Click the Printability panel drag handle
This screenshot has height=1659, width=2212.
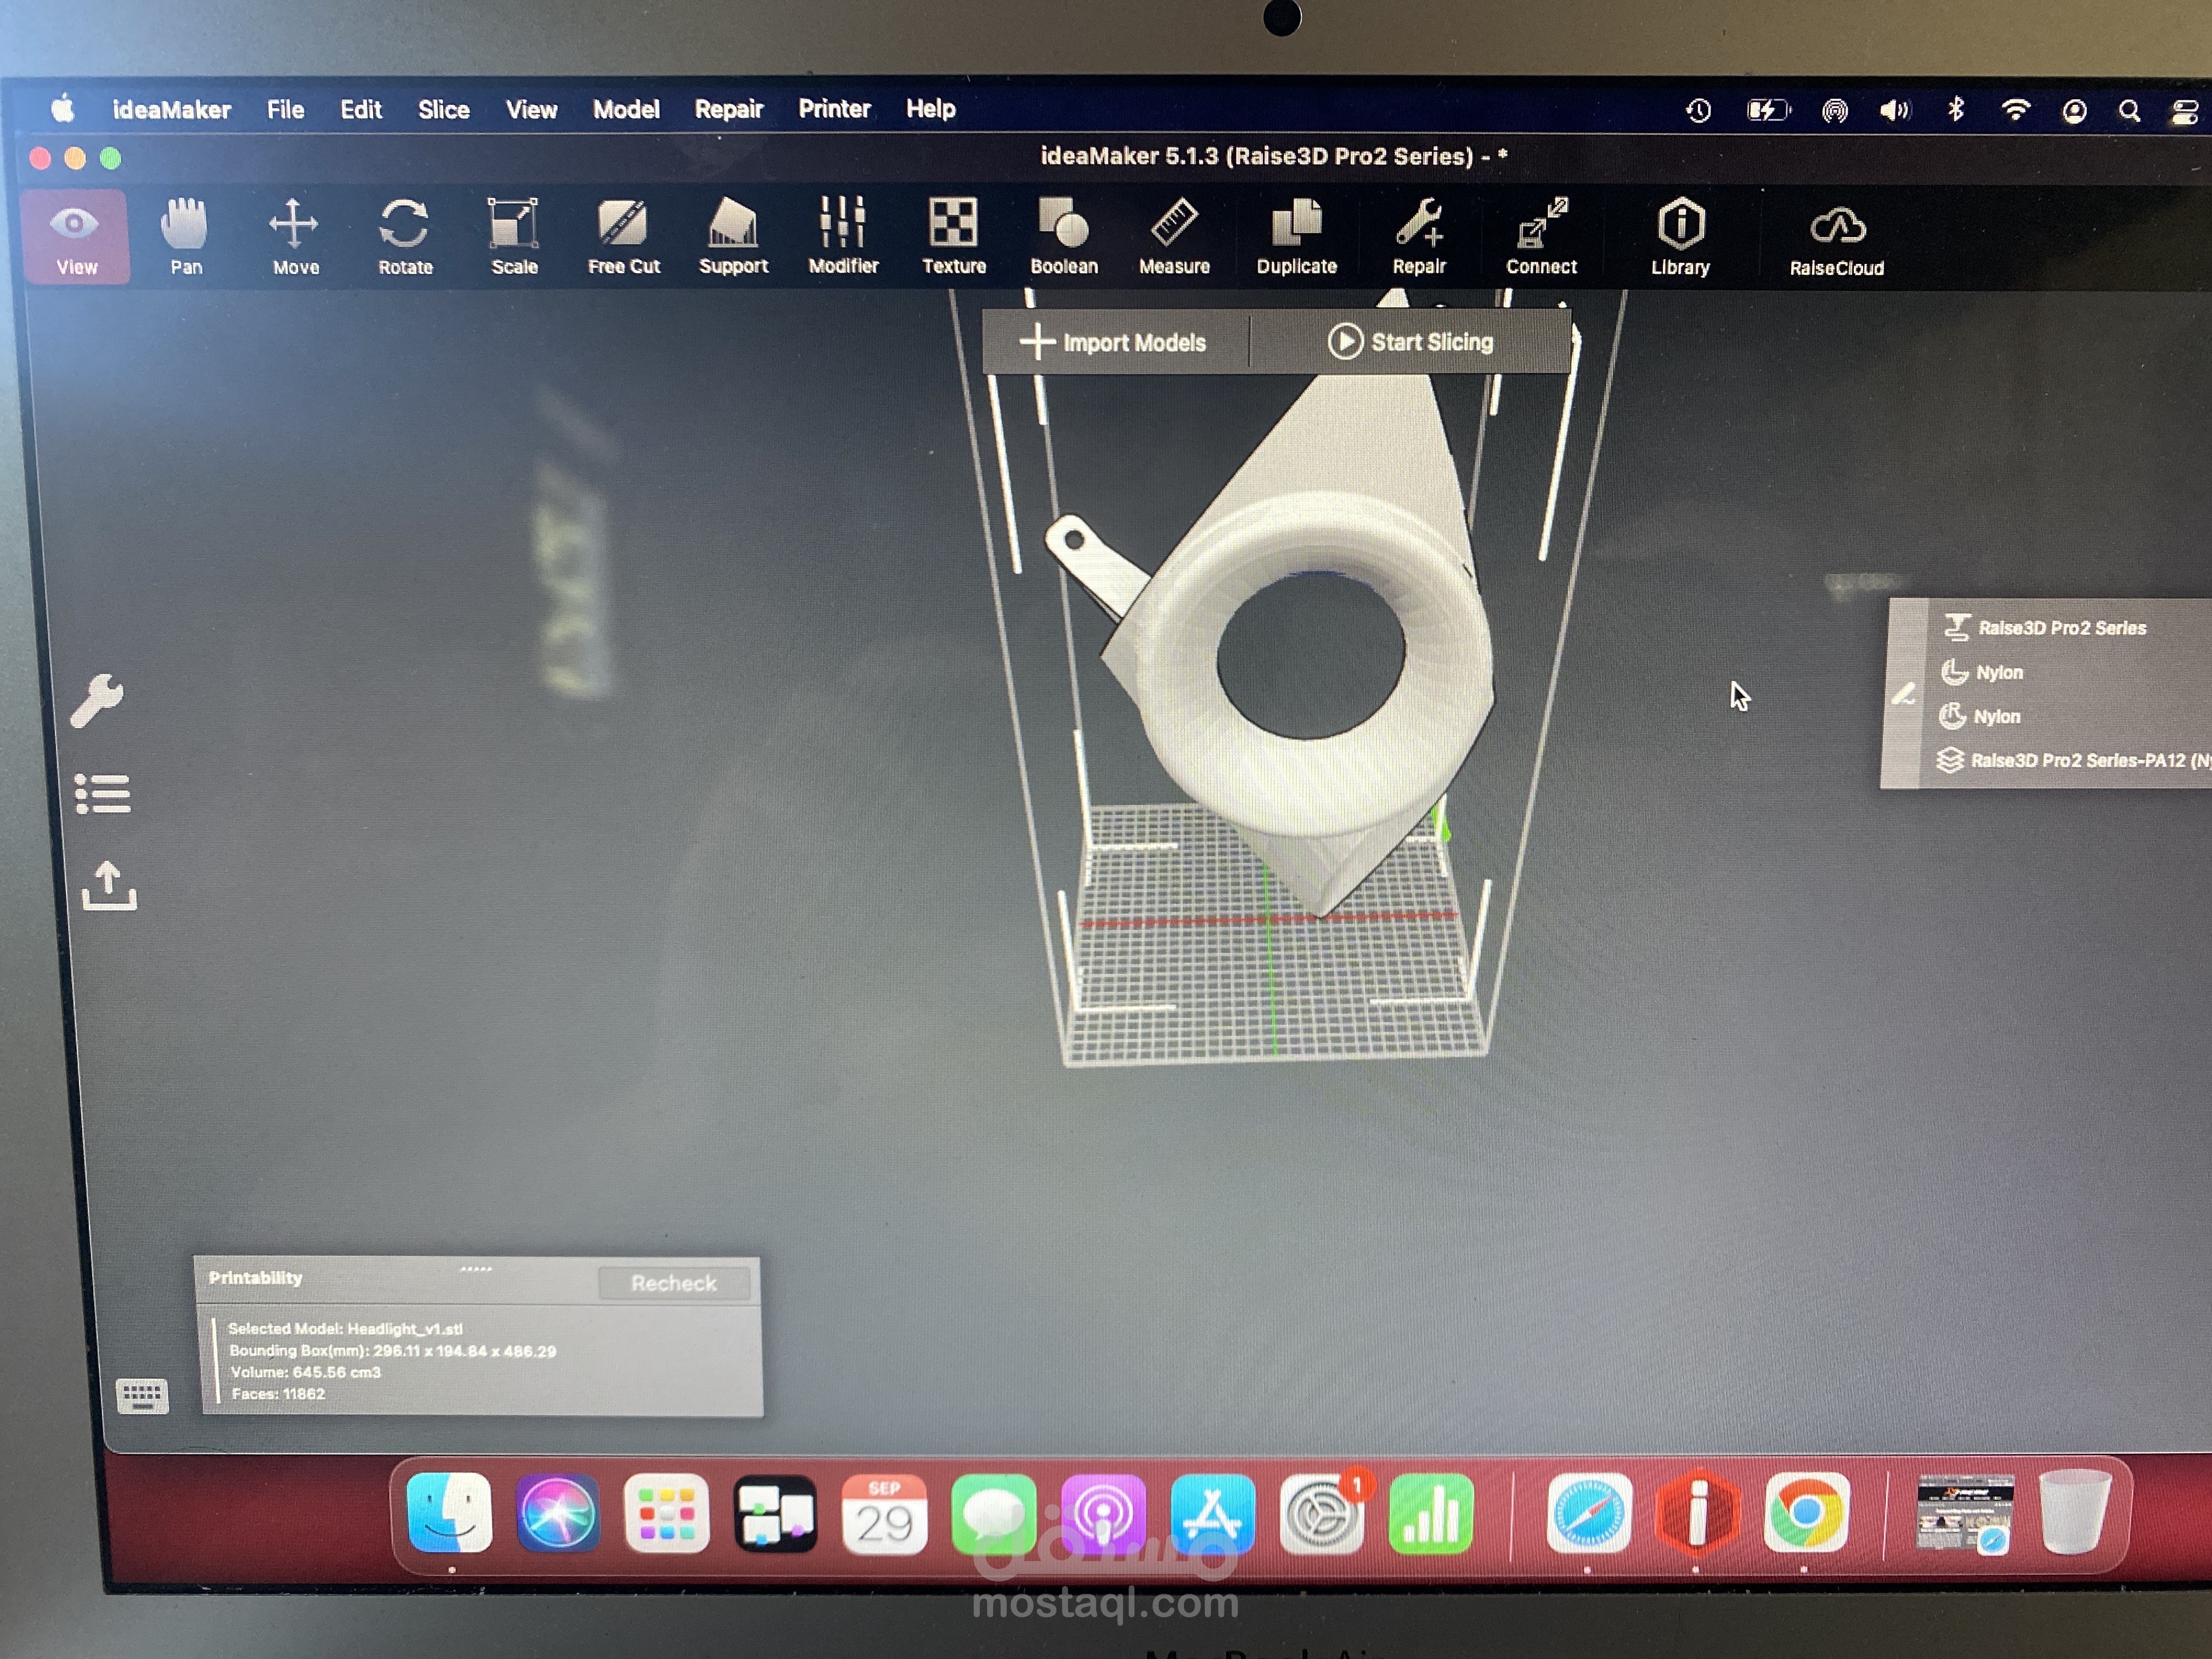coord(476,1270)
